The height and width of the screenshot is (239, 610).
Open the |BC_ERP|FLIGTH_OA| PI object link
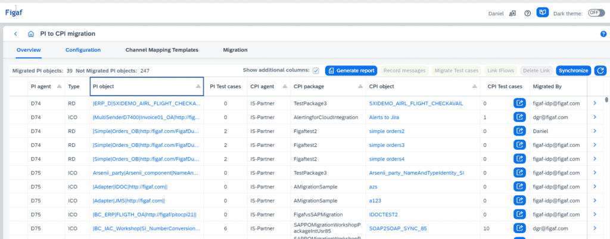pyautogui.click(x=144, y=214)
